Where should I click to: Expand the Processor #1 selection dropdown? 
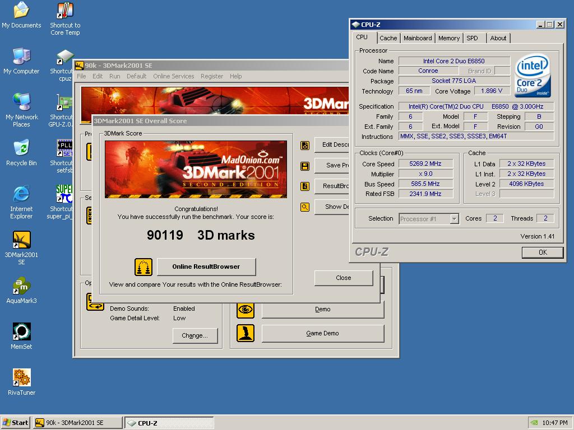454,219
